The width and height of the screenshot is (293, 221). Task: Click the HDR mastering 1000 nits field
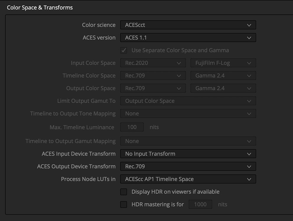click(x=200, y=204)
